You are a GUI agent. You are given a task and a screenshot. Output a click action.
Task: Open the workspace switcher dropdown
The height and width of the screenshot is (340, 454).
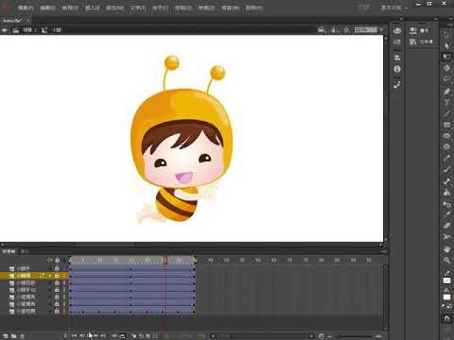pos(393,8)
